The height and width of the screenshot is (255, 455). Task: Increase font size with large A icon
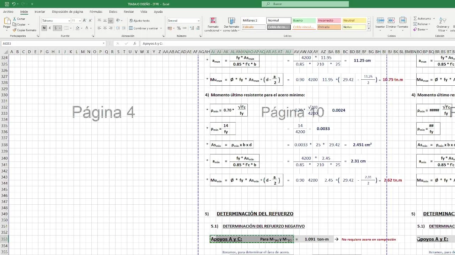pyautogui.click(x=85, y=21)
